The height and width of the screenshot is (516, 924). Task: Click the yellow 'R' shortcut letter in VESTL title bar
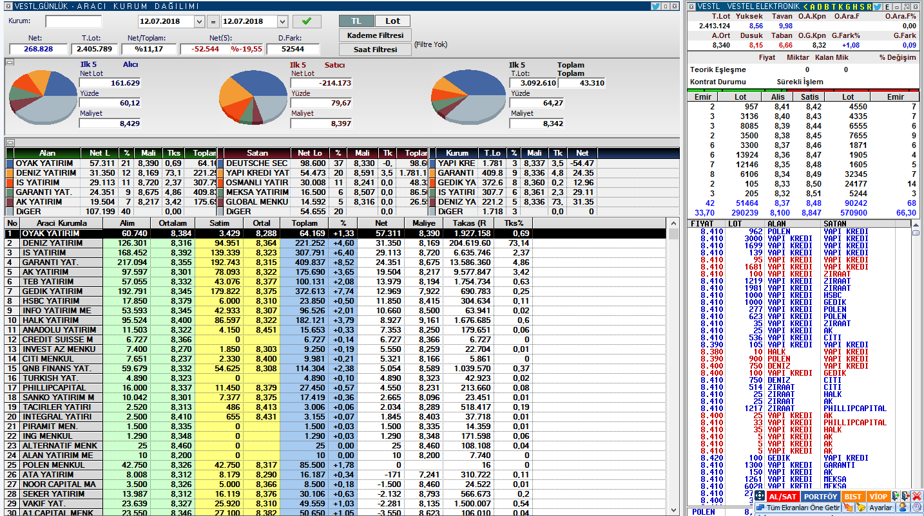pyautogui.click(x=869, y=7)
